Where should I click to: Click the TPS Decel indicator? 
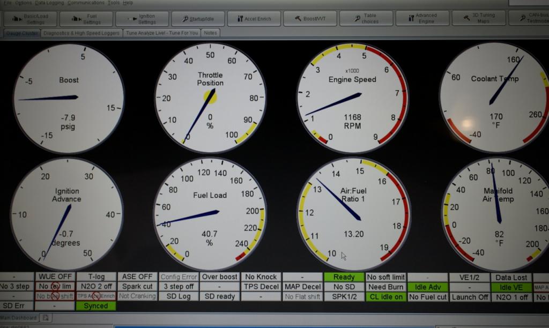(x=261, y=287)
